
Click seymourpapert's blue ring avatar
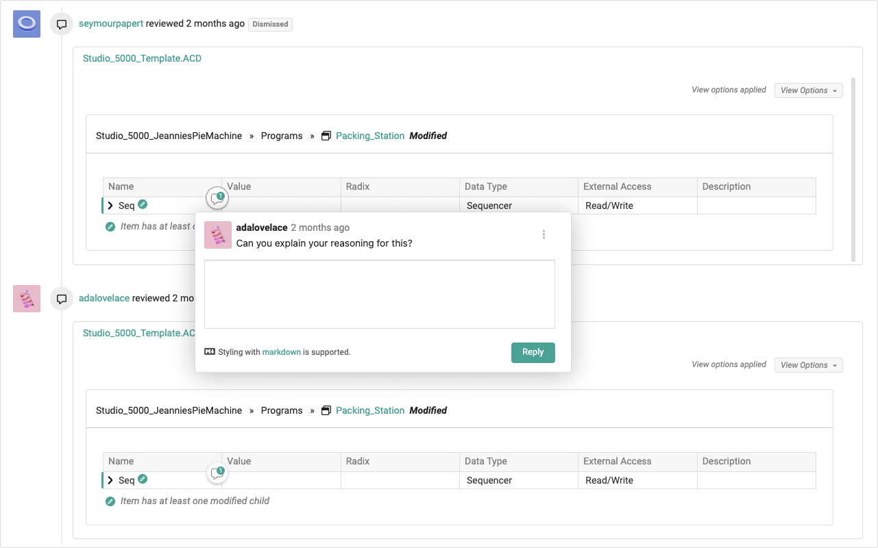tap(27, 24)
